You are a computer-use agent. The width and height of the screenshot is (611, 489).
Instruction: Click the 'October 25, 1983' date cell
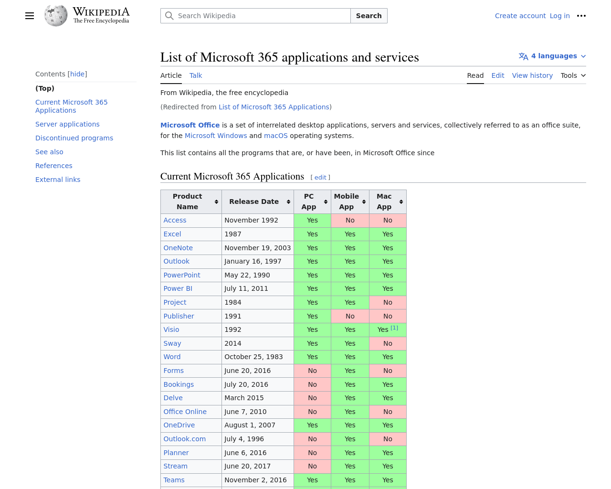point(258,357)
